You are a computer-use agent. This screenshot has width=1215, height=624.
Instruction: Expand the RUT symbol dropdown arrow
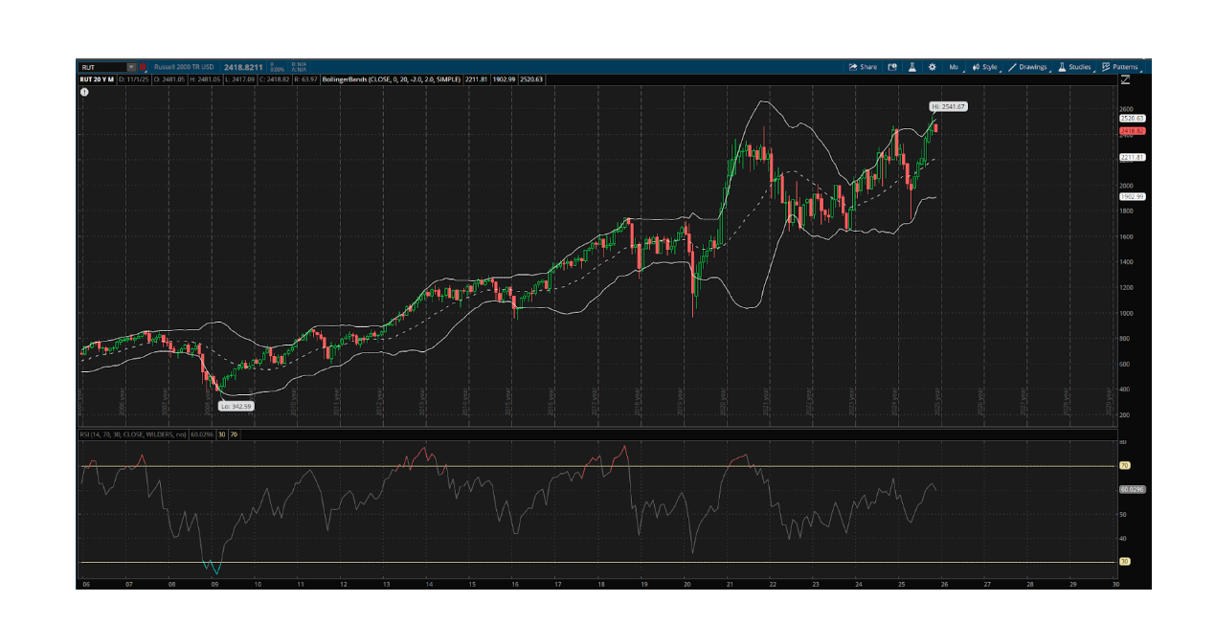click(x=131, y=67)
